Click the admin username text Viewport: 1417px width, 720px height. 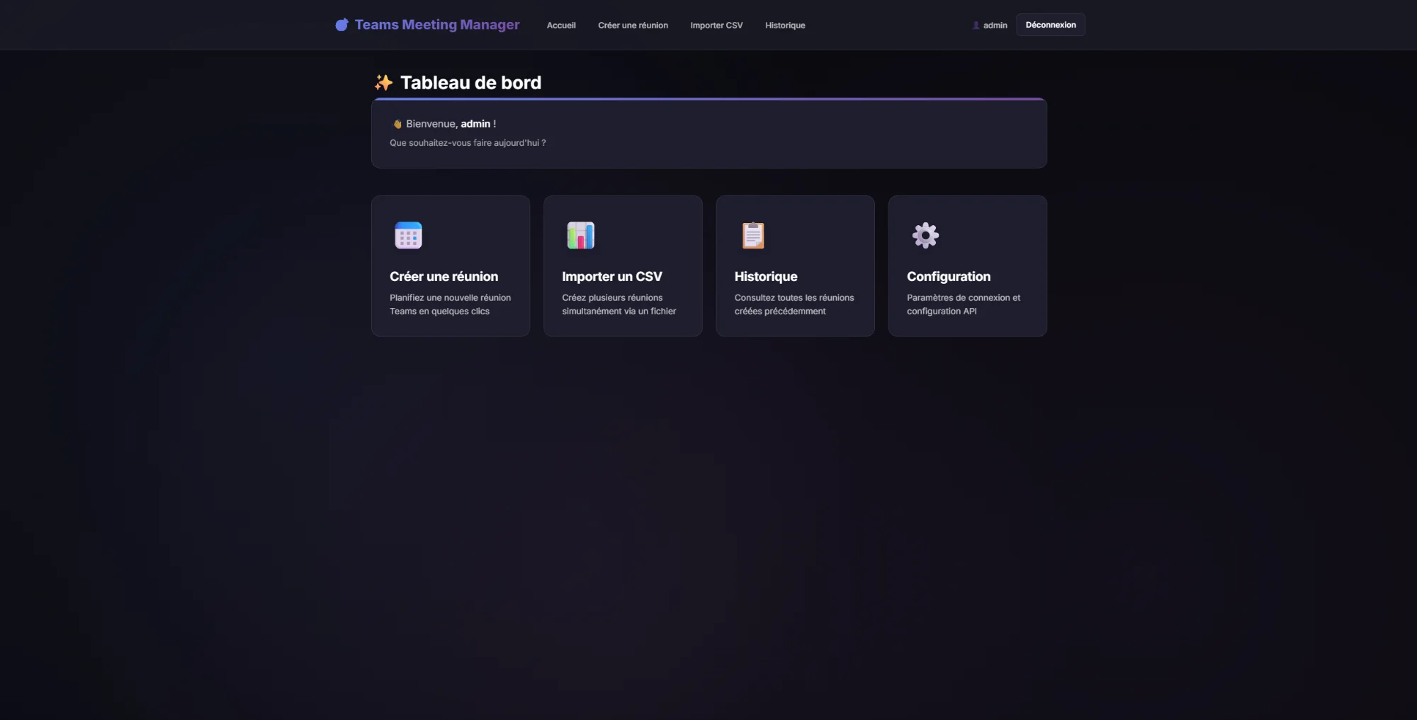click(994, 25)
